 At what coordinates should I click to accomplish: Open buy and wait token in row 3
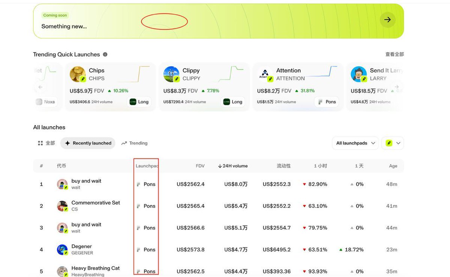tap(218, 228)
